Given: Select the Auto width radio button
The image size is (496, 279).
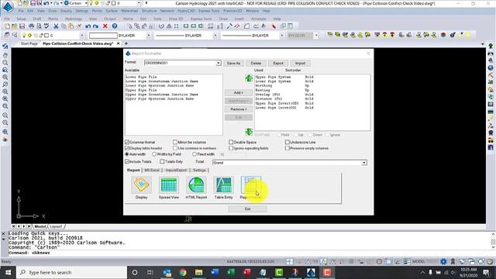Looking at the screenshot, I should click(127, 154).
